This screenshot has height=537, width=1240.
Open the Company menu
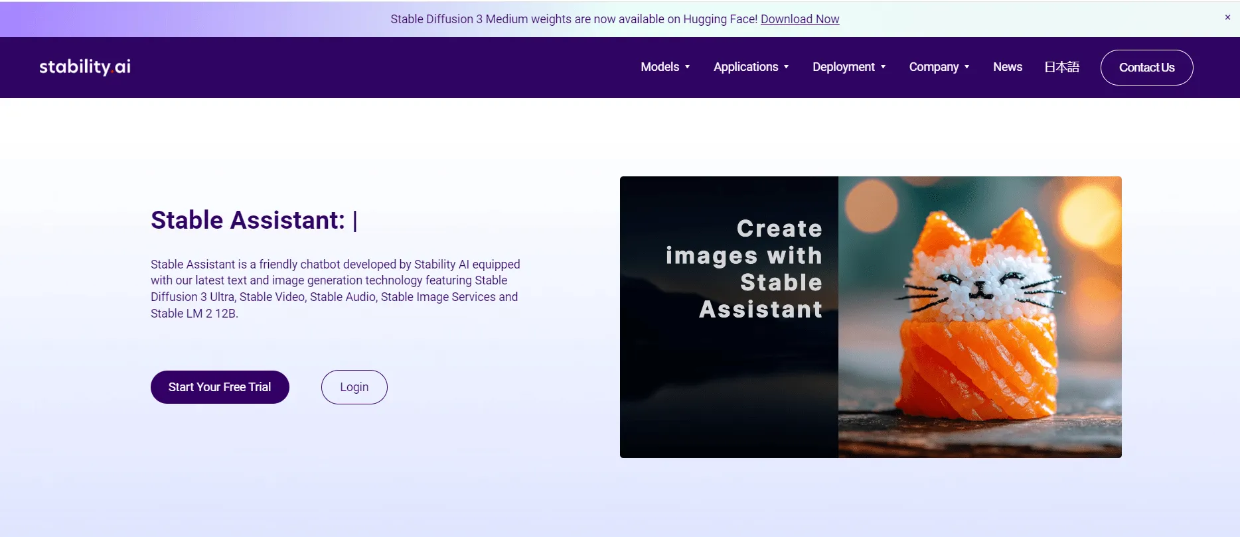click(933, 67)
